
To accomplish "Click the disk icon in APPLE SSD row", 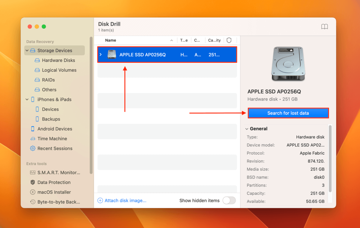I will [x=112, y=55].
